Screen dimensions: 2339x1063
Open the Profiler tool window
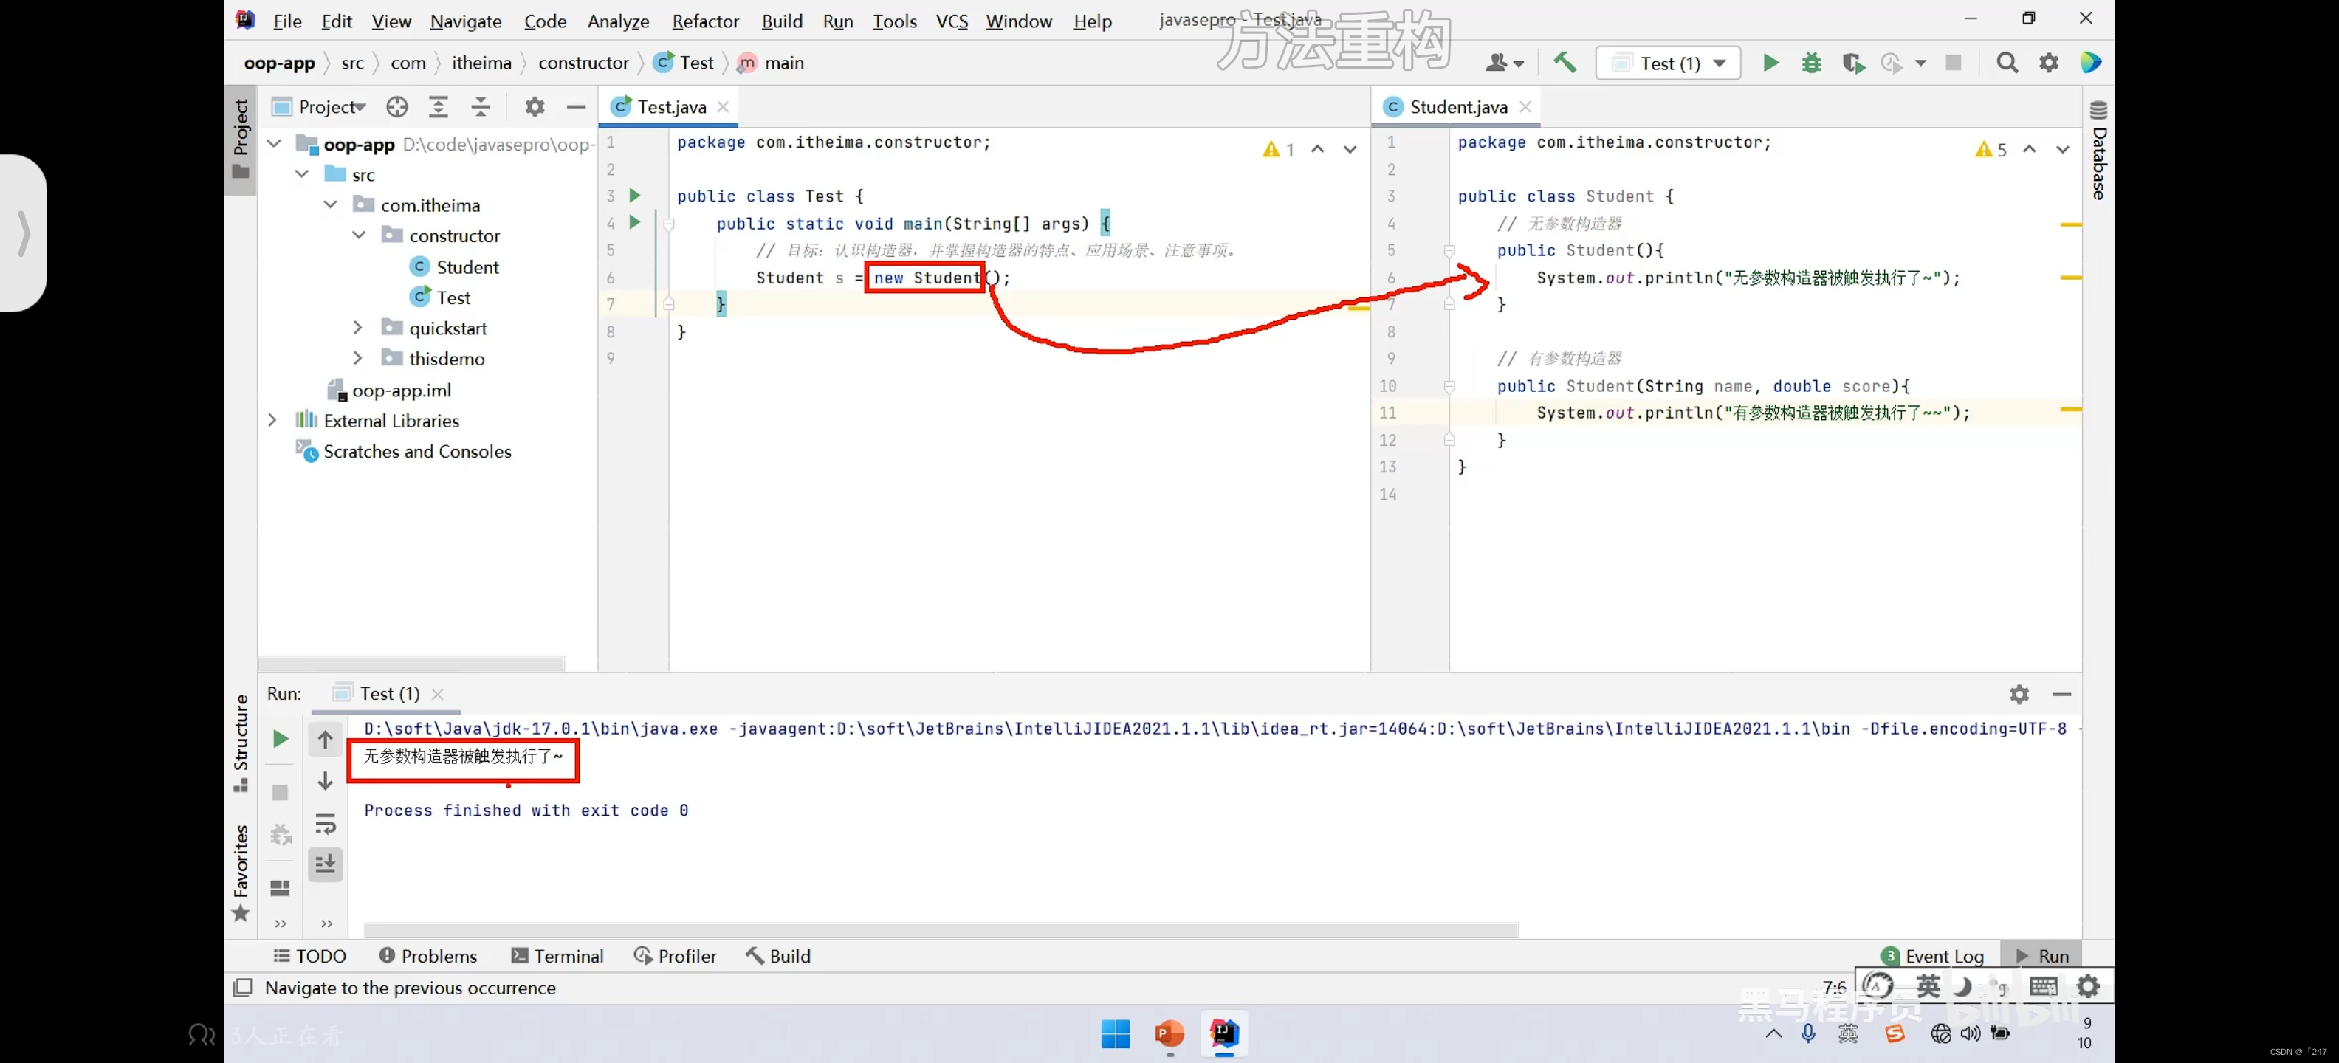coord(675,956)
